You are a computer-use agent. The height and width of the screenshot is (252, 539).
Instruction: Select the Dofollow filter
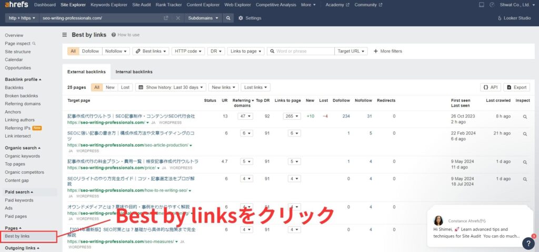[x=91, y=51]
